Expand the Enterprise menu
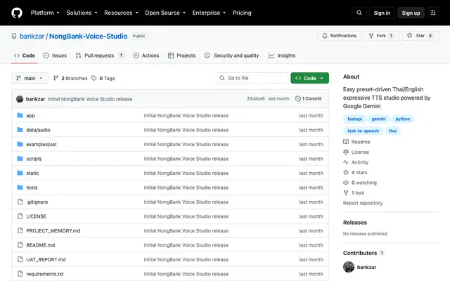450x281 pixels. (x=209, y=13)
